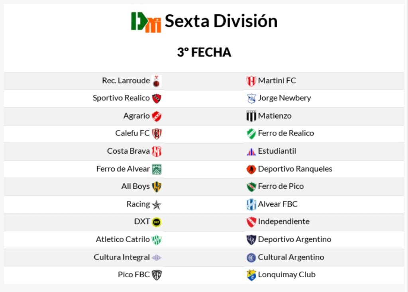Click the DM logo beside Sexta División

tap(146, 22)
